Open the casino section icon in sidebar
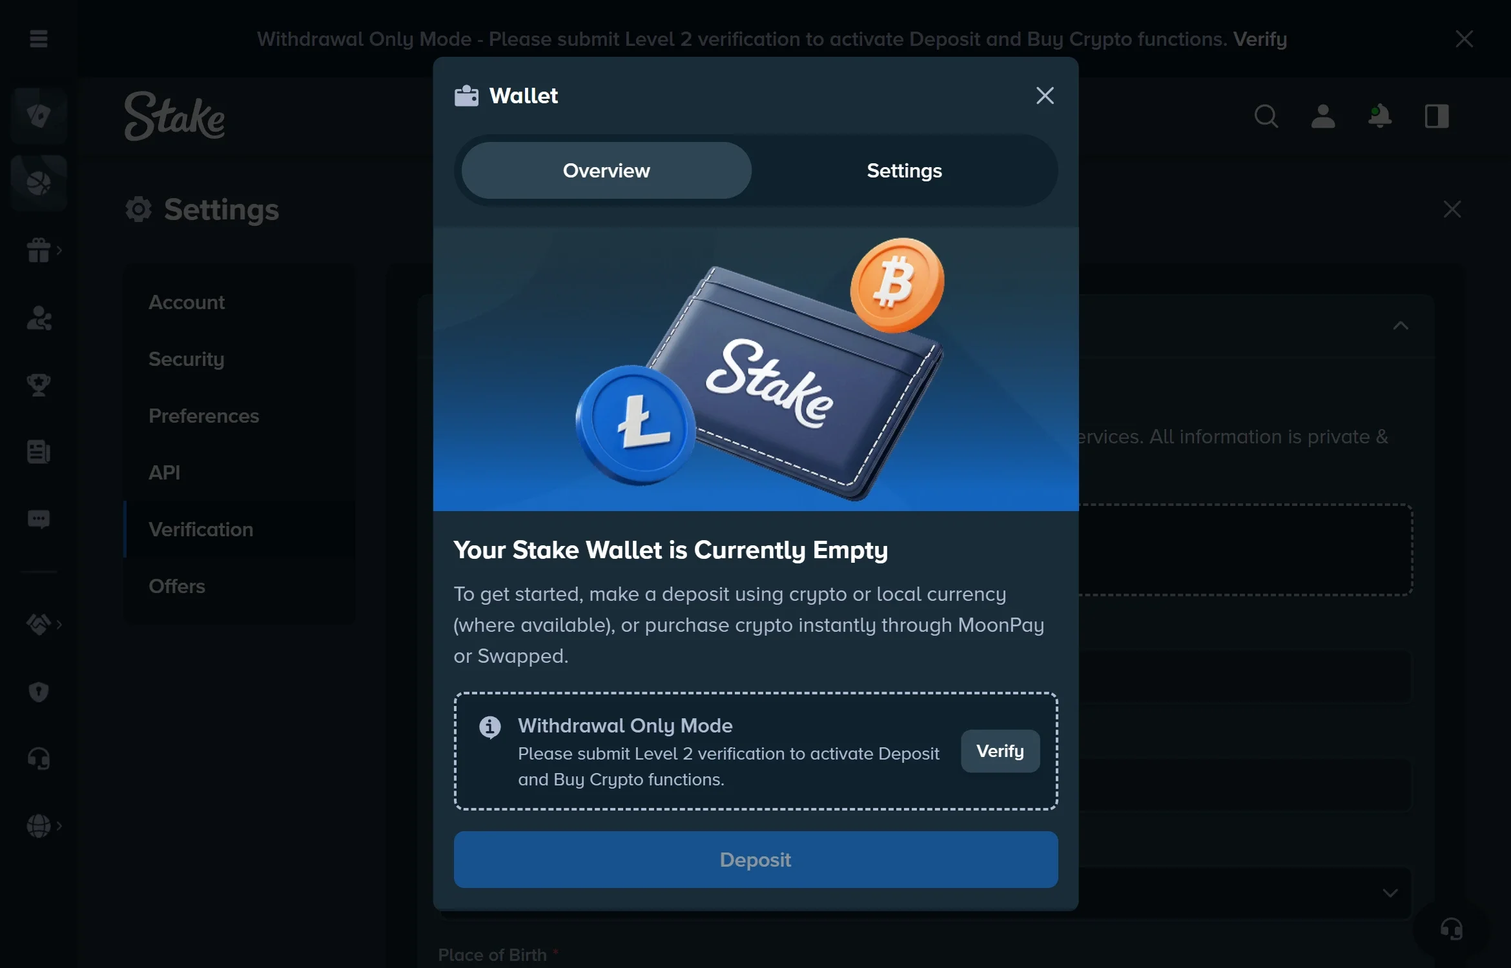 click(39, 116)
